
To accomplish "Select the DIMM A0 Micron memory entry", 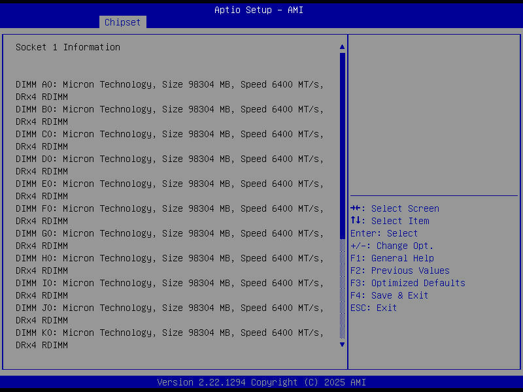I will coord(171,84).
